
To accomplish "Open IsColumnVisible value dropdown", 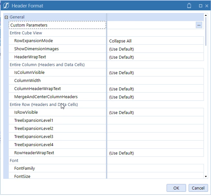I will point(155,73).
